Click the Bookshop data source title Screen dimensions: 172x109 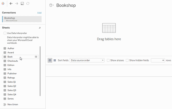[x=66, y=5]
